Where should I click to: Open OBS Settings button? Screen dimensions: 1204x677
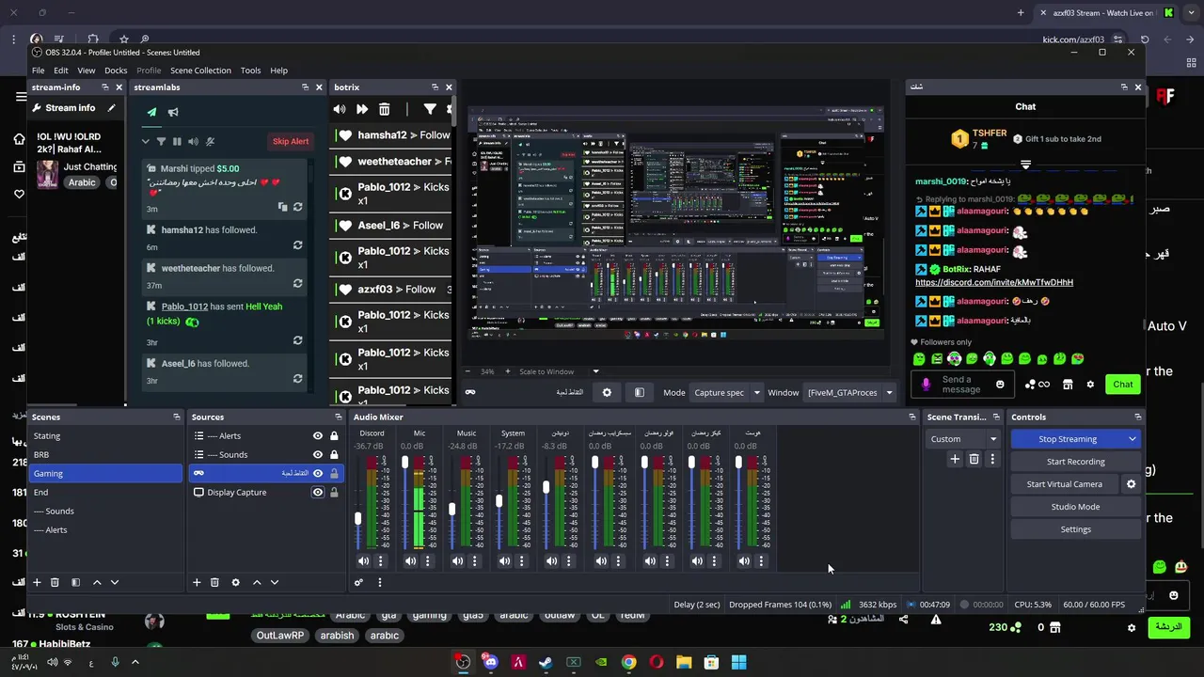[x=1075, y=529]
